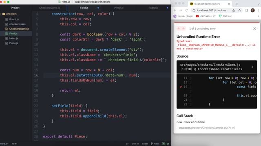The height and width of the screenshot is (146, 261).
Task: Click the +21 git diff status indicator
Action: (x=166, y=144)
